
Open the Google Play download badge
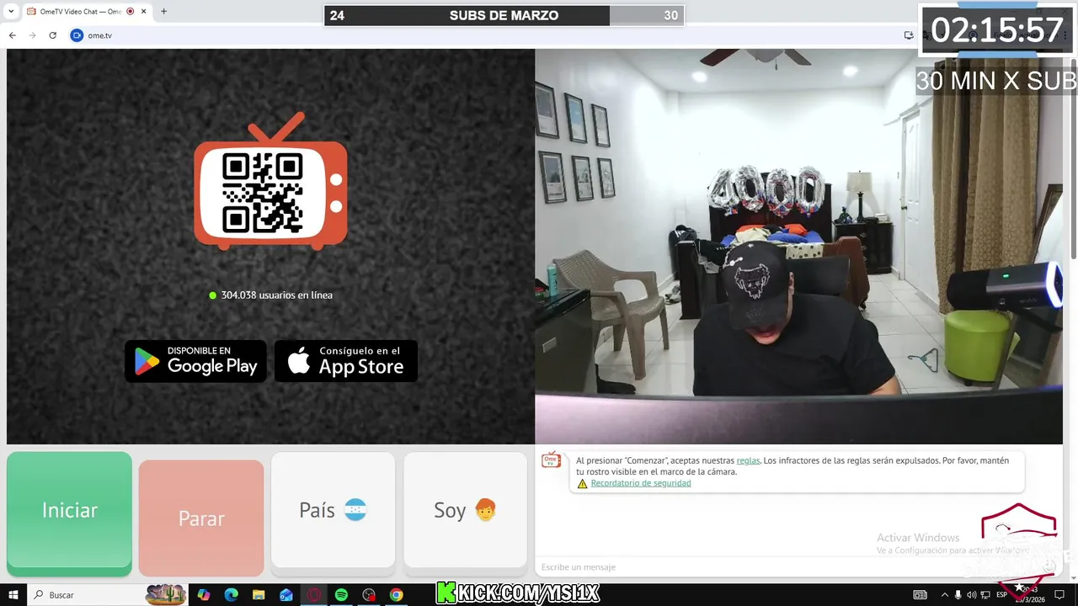(x=196, y=361)
